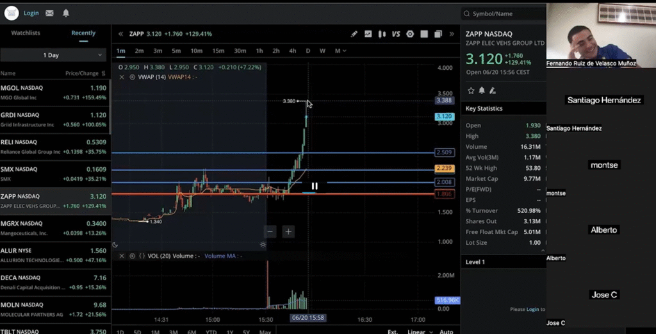This screenshot has width=656, height=334.
Task: Pause playback with center pause button
Action: [315, 187]
